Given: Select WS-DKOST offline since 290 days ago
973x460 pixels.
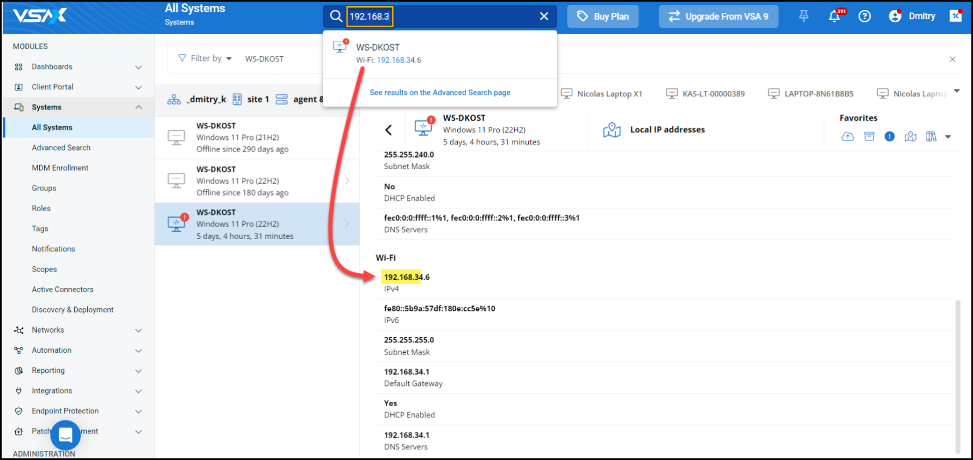Looking at the screenshot, I should pos(257,137).
